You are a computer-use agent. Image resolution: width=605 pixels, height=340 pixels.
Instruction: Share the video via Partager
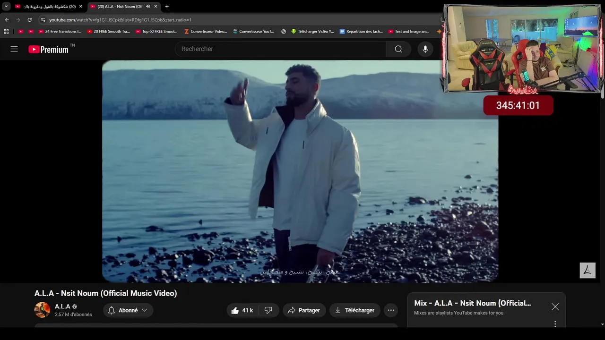click(304, 310)
